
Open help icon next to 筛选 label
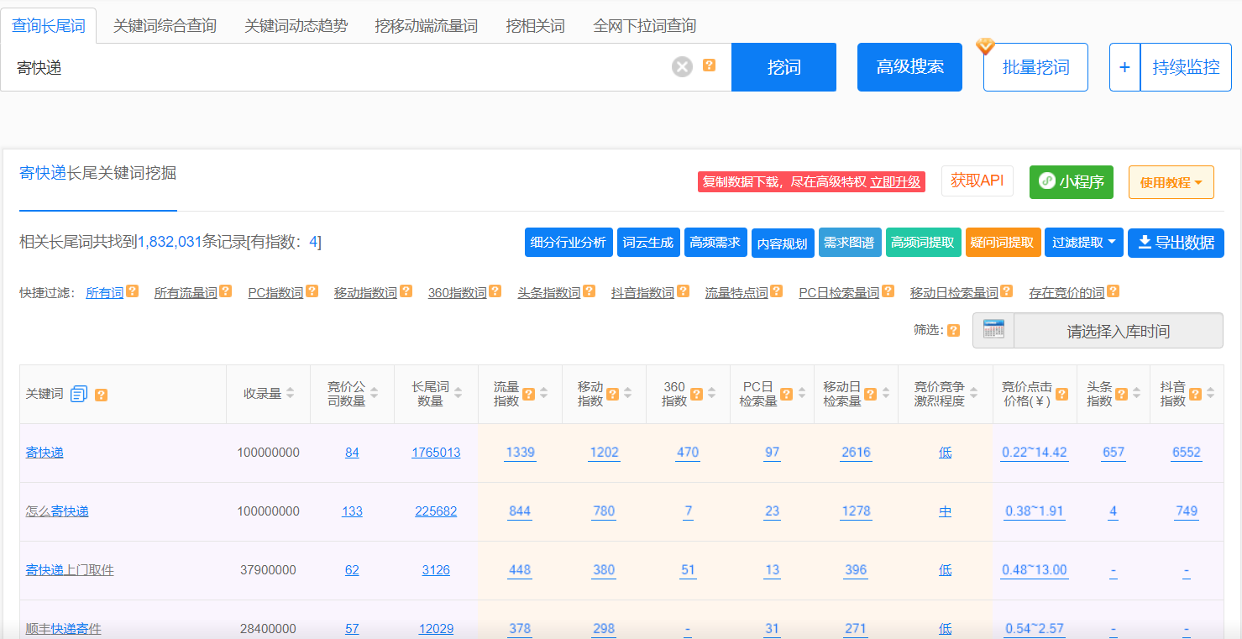tap(953, 330)
